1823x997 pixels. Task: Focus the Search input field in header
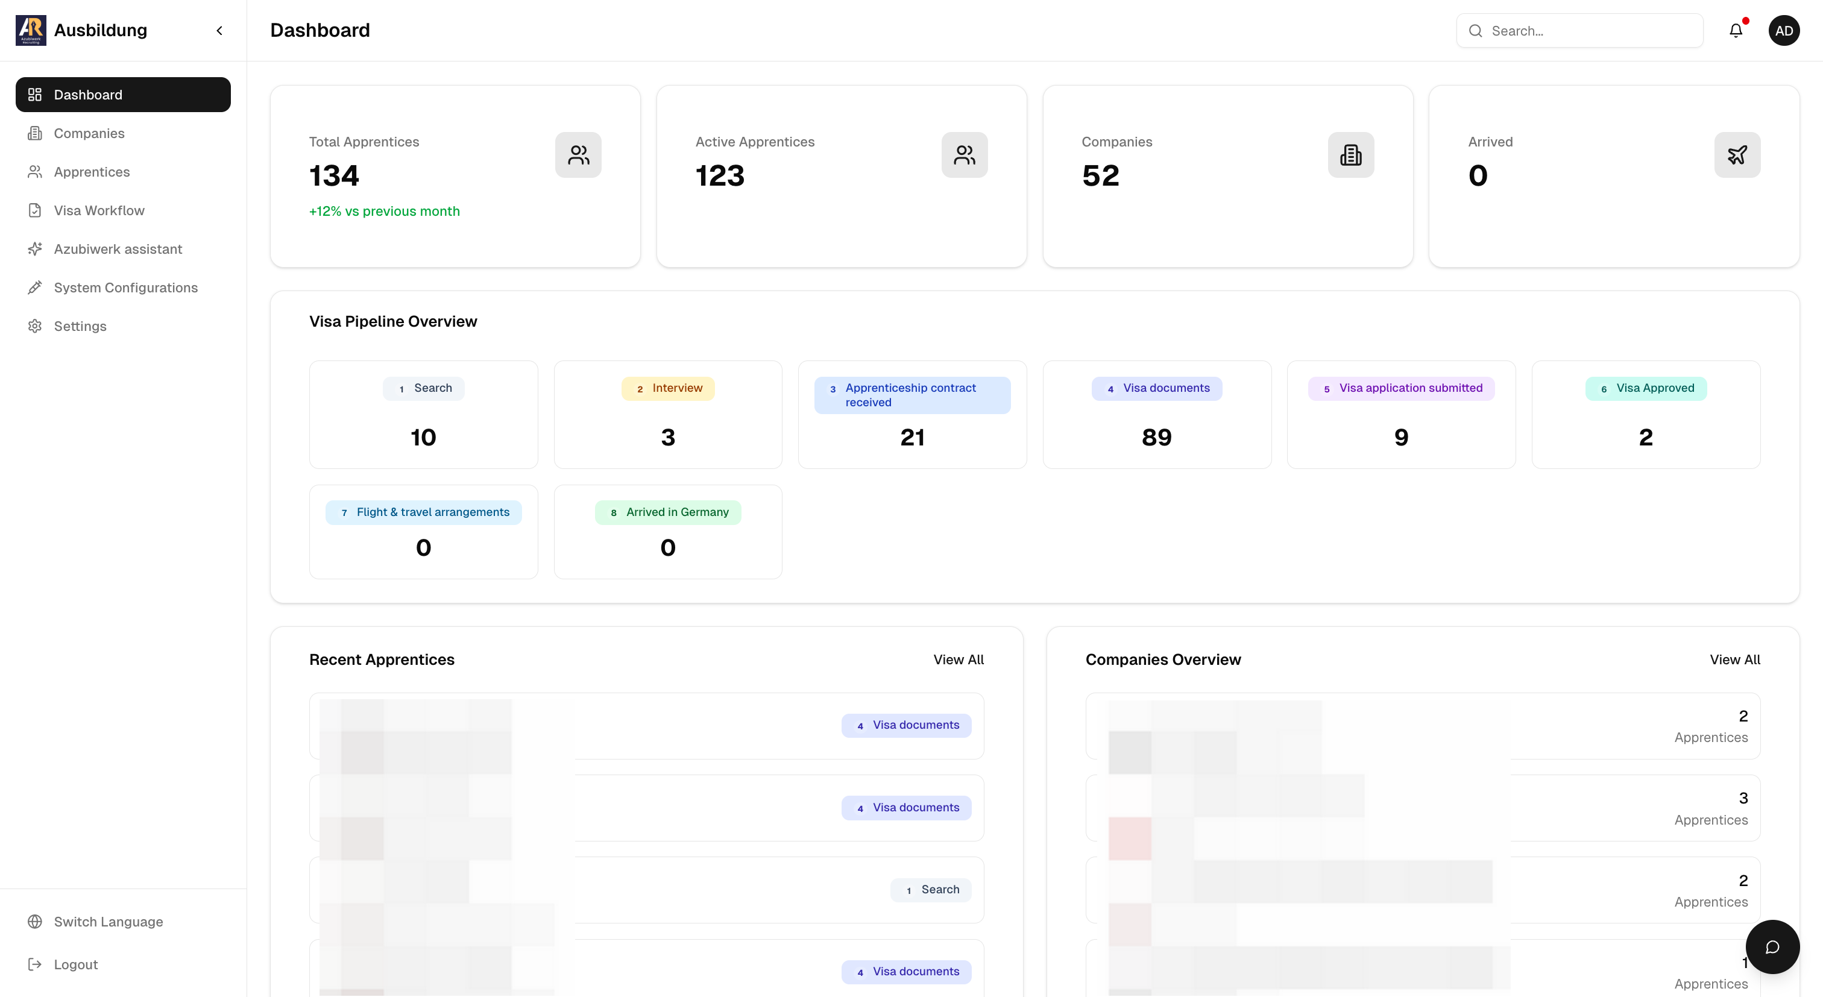coord(1579,30)
